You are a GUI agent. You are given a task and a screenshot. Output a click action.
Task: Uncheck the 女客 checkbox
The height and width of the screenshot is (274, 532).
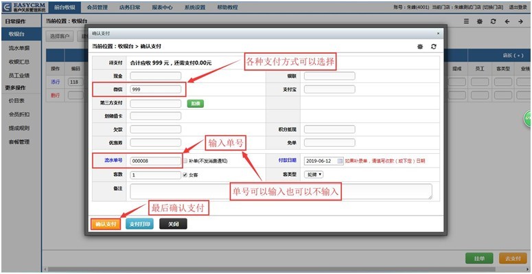tap(185, 175)
